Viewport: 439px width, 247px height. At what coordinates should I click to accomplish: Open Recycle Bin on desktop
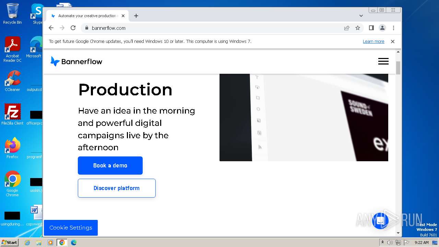point(12,14)
